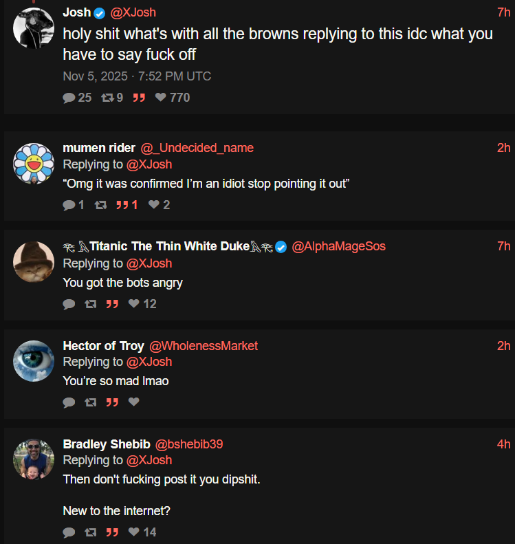The width and height of the screenshot is (515, 544).
Task: Click the quote icon on Hector of Troy's reply
Action: [x=112, y=402]
